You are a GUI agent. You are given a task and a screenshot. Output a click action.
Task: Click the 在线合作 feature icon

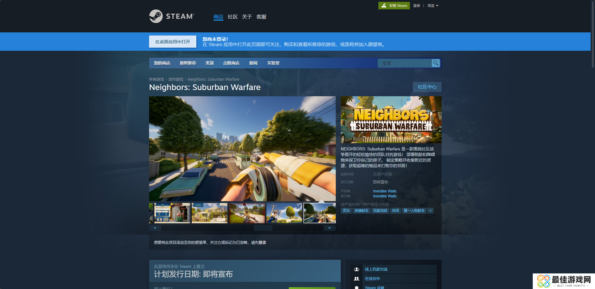point(357,279)
